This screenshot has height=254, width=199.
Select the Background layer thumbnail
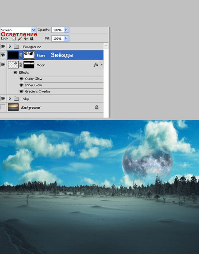(13, 107)
